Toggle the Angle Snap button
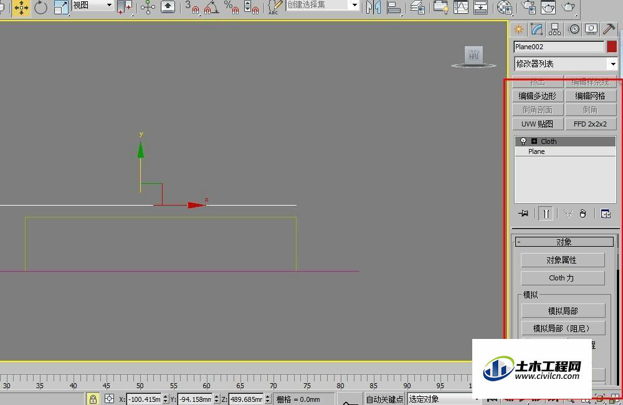This screenshot has height=405, width=623. click(211, 7)
